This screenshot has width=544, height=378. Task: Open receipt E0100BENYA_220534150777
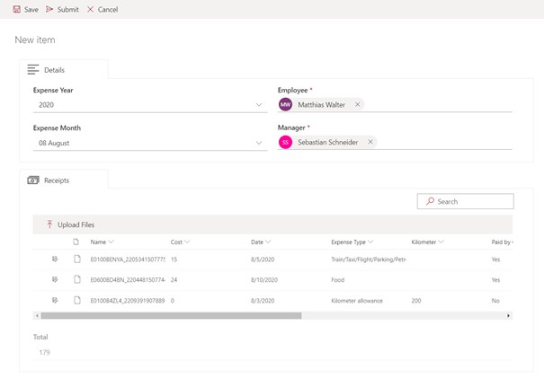click(128, 259)
